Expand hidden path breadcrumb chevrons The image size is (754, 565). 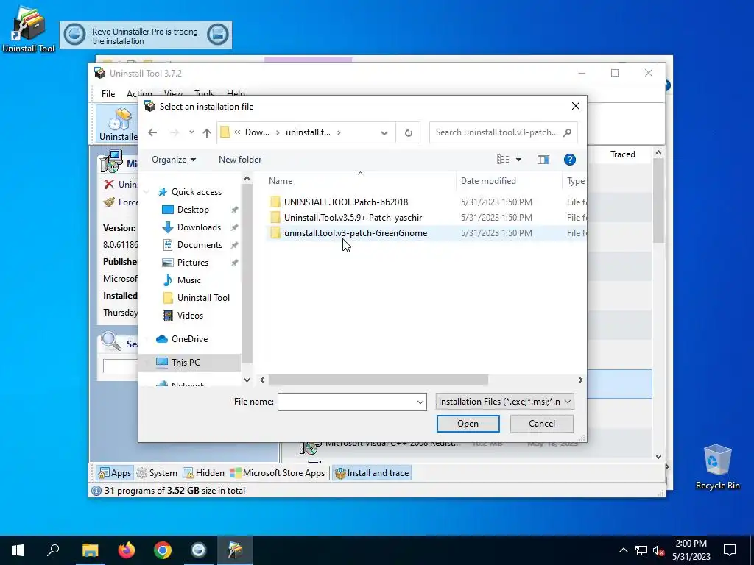click(237, 132)
